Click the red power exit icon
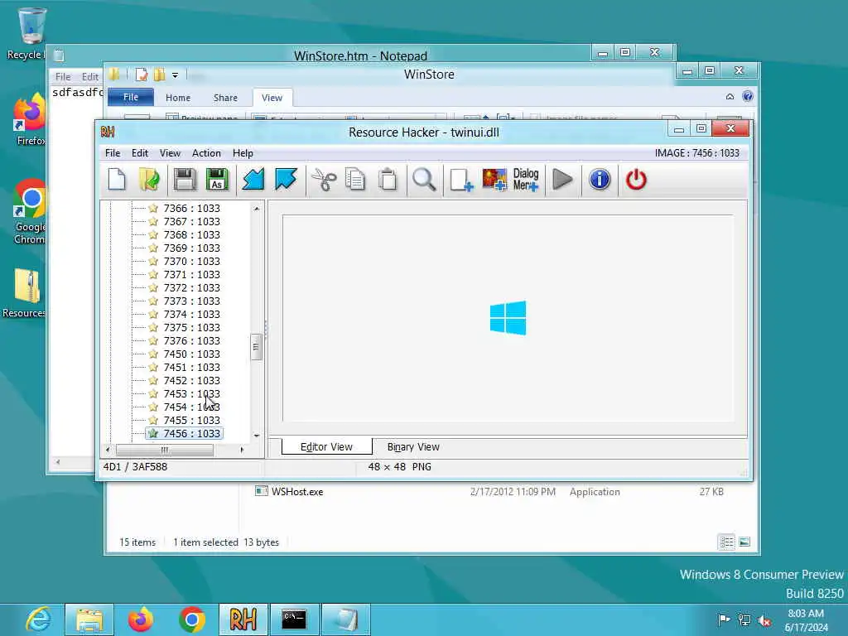This screenshot has width=848, height=636. pyautogui.click(x=636, y=180)
